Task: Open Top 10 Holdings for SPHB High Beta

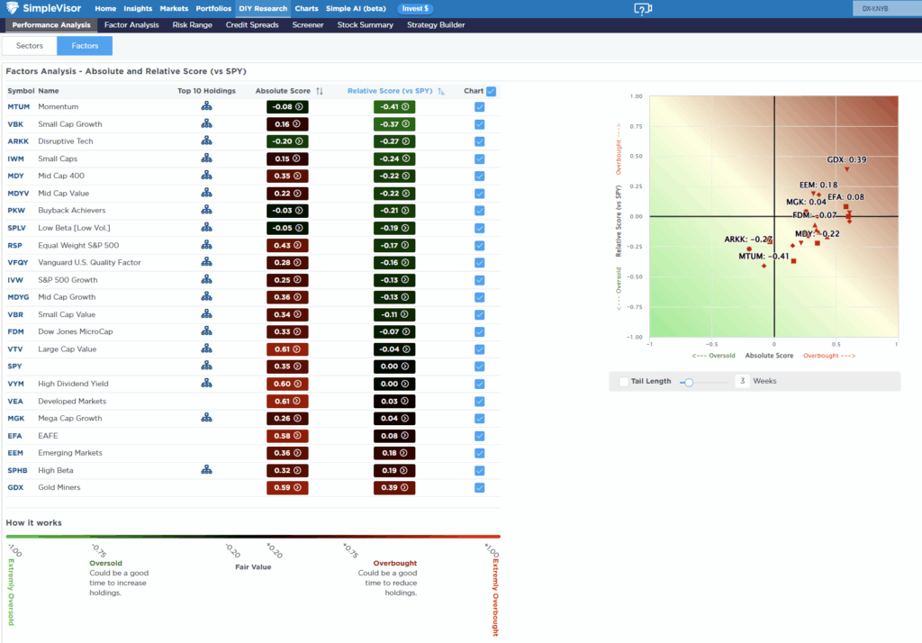Action: [205, 470]
